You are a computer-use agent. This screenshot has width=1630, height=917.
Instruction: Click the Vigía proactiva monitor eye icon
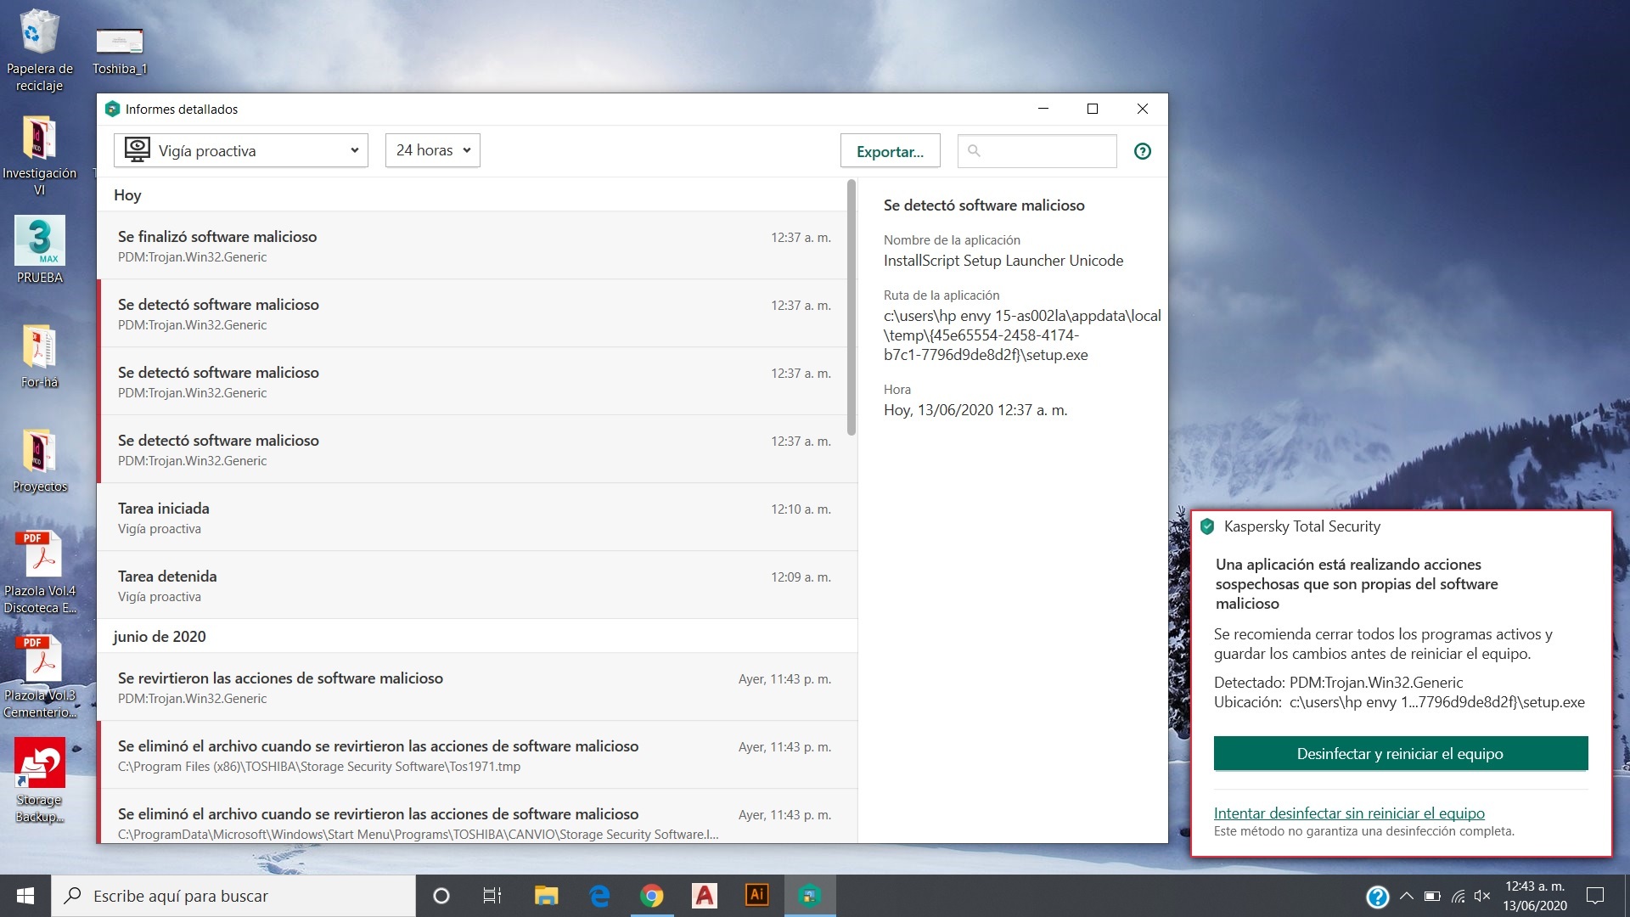tap(137, 149)
